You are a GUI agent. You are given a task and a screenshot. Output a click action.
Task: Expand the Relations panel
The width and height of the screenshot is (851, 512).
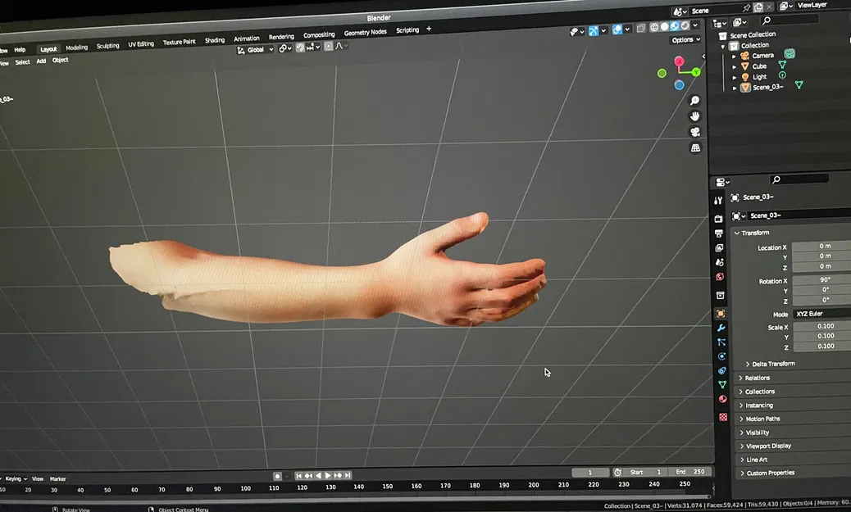pyautogui.click(x=754, y=378)
